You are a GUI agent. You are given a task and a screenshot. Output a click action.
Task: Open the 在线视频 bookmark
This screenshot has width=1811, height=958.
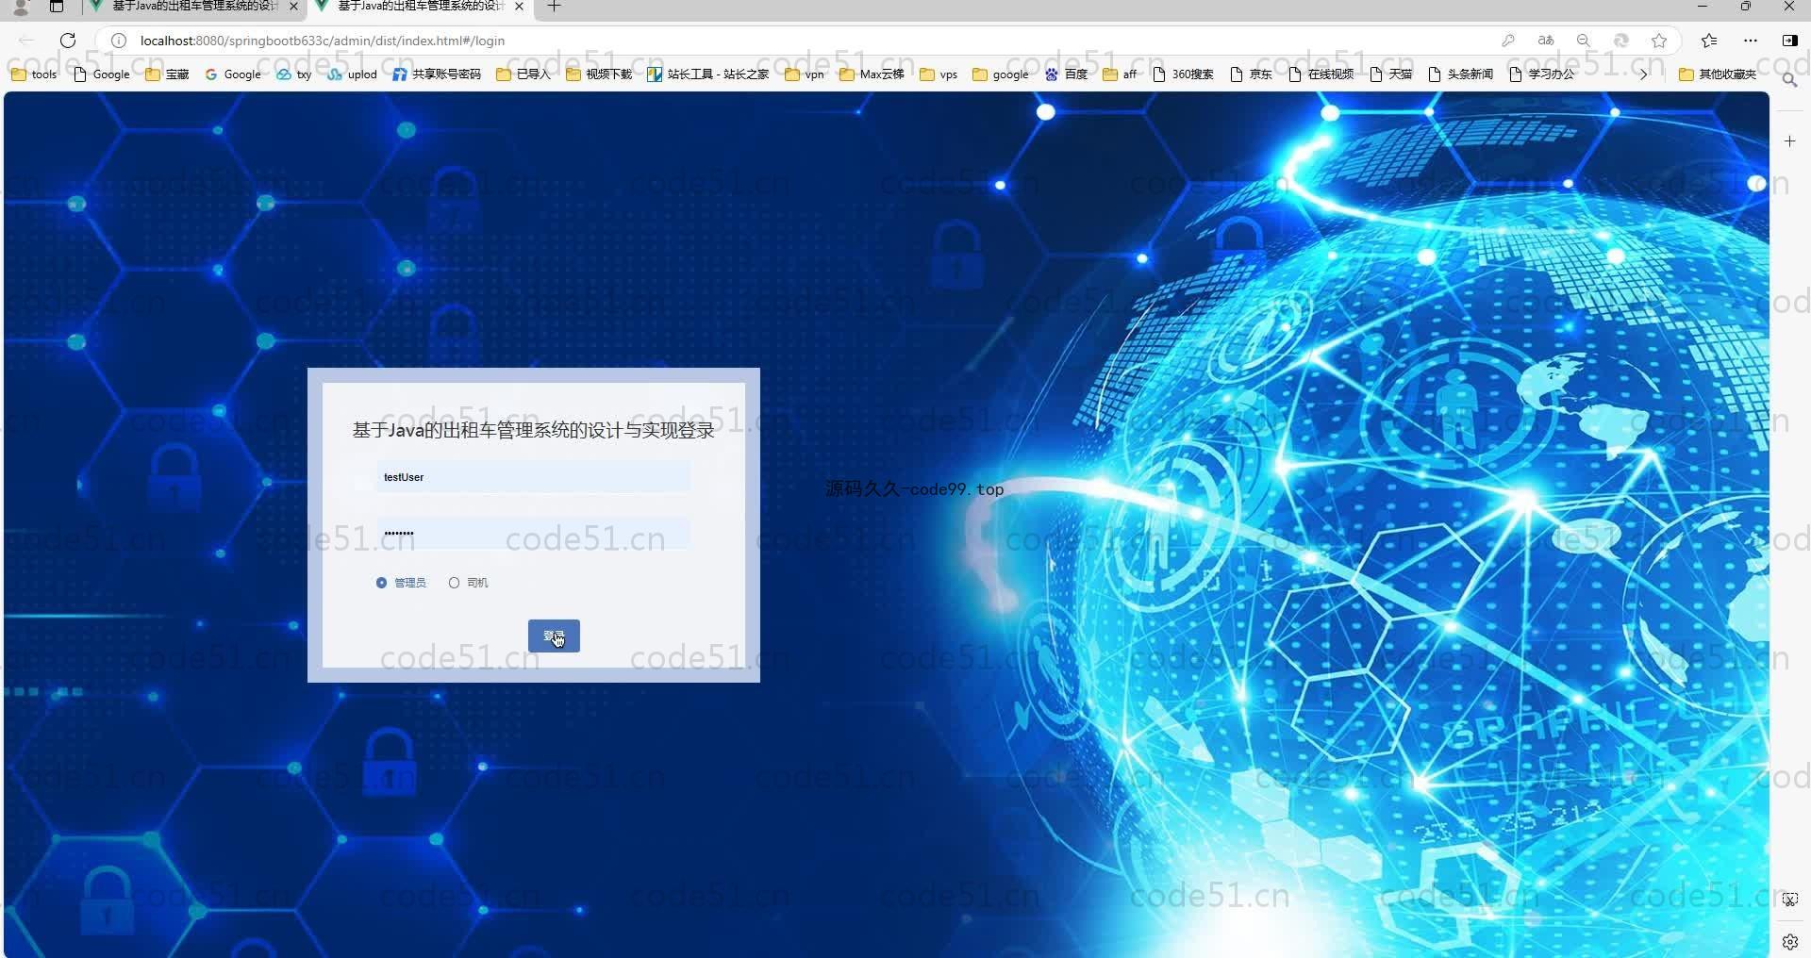[x=1321, y=74]
